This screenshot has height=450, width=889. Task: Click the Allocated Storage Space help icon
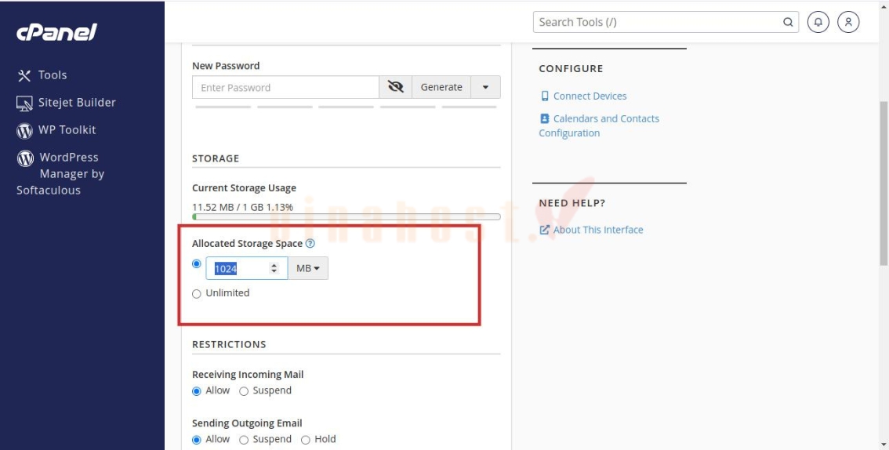310,243
